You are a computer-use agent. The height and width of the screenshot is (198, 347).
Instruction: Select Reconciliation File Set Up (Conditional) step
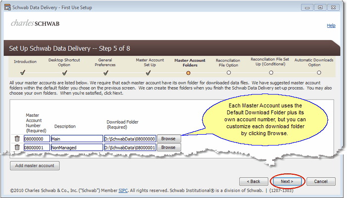[270, 62]
